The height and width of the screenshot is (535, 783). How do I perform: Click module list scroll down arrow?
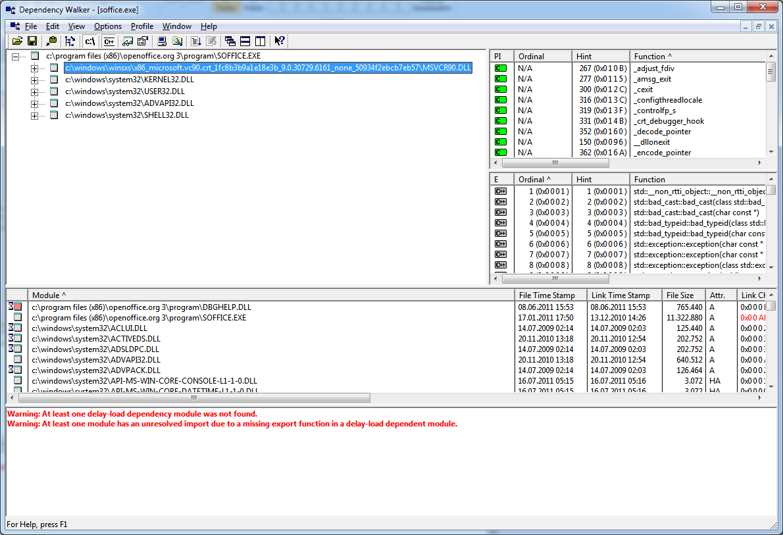(771, 387)
